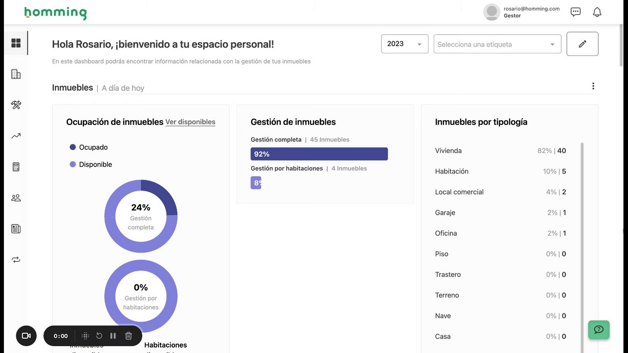Open the dashboard grid icon in sidebar
The width and height of the screenshot is (628, 353).
[x=16, y=43]
